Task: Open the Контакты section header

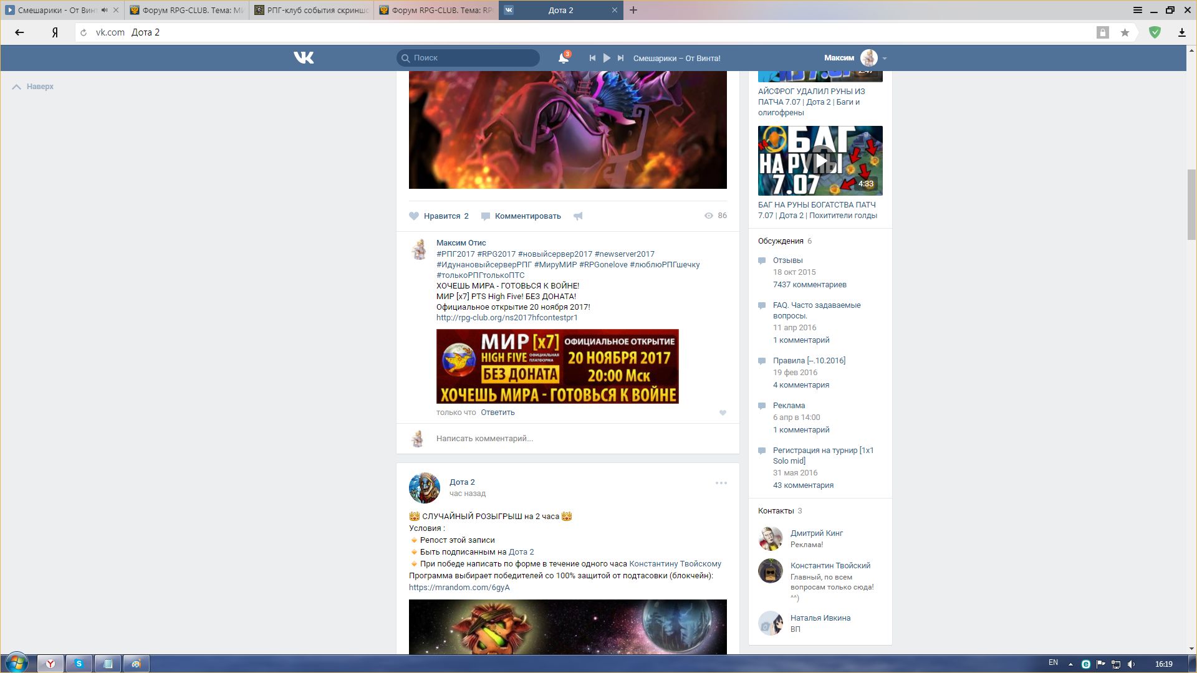Action: pyautogui.click(x=776, y=511)
